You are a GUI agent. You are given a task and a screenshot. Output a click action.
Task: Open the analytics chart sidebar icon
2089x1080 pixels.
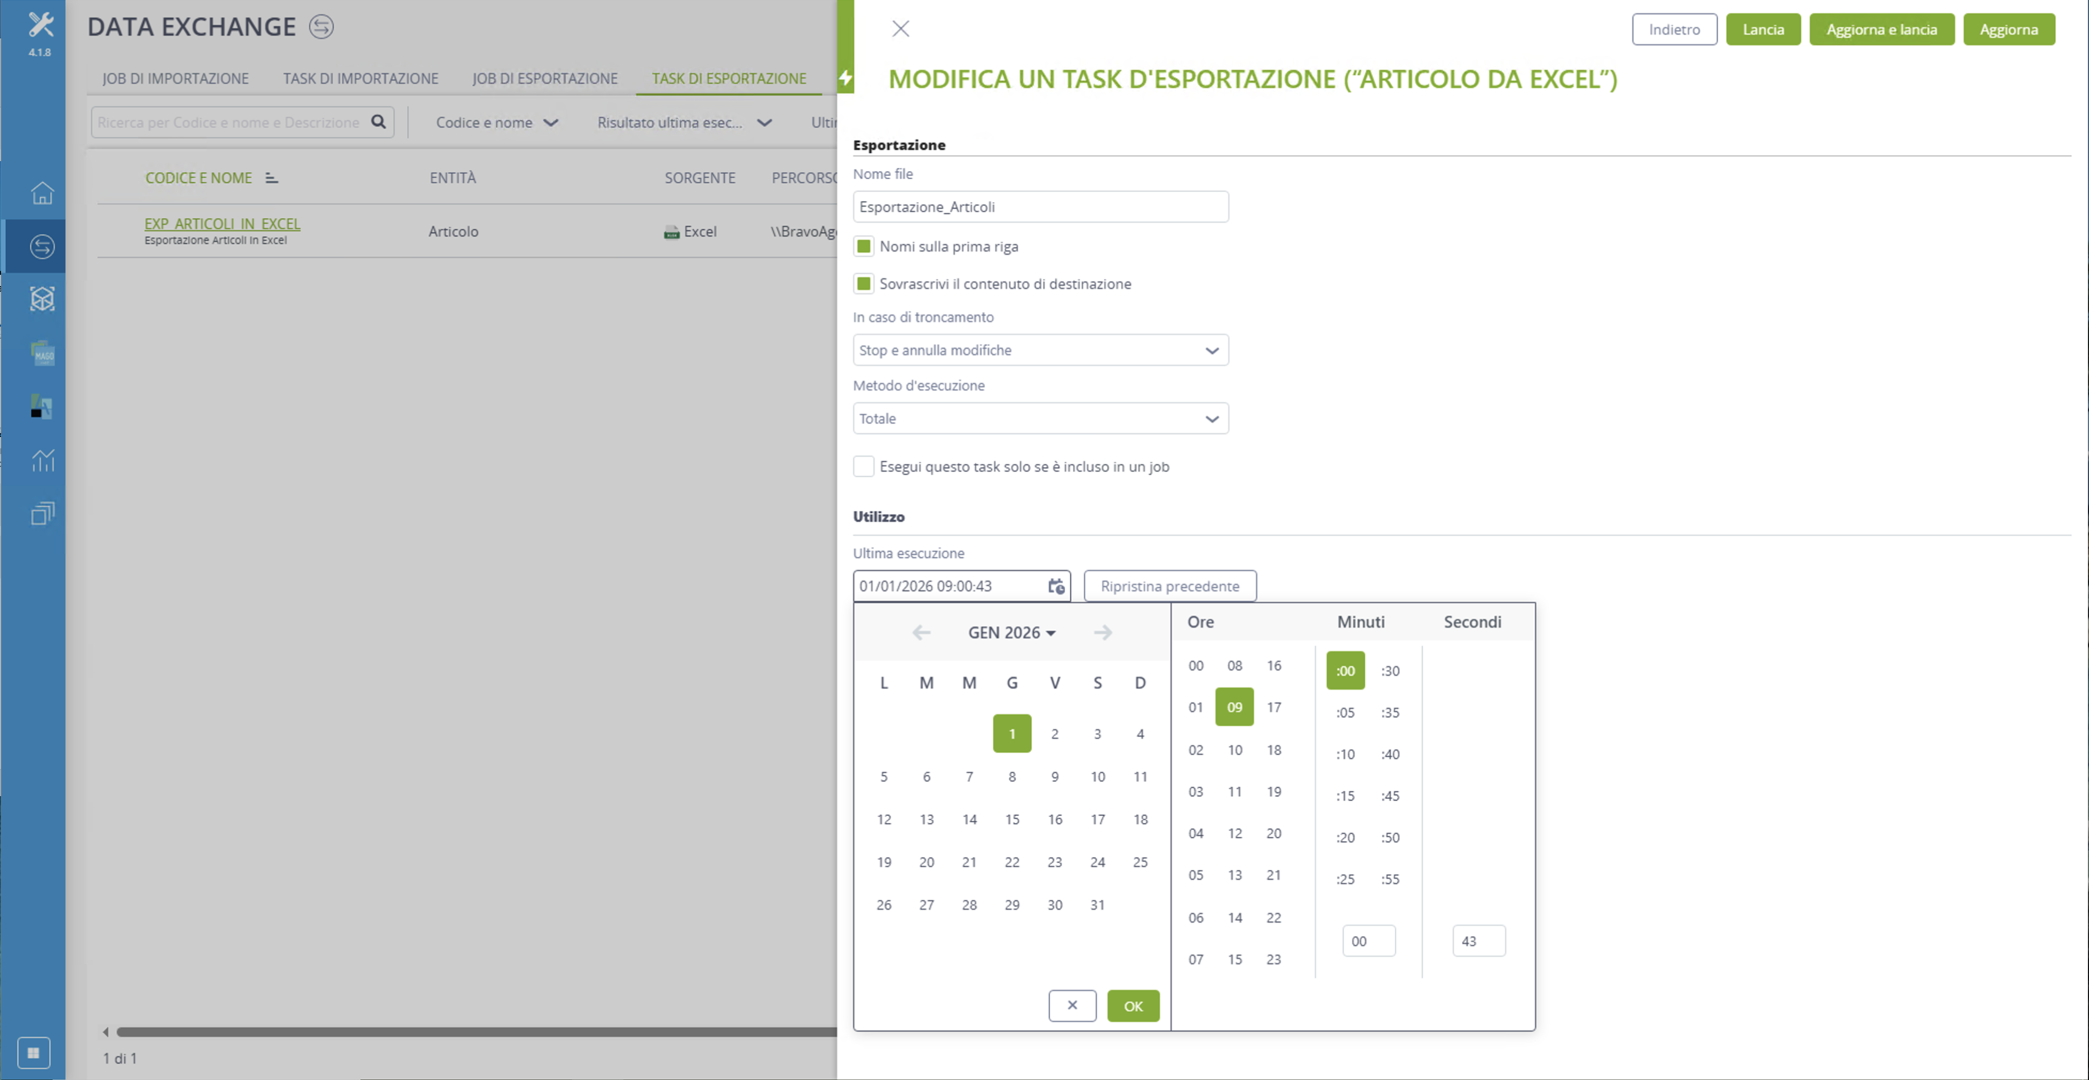pyautogui.click(x=42, y=460)
